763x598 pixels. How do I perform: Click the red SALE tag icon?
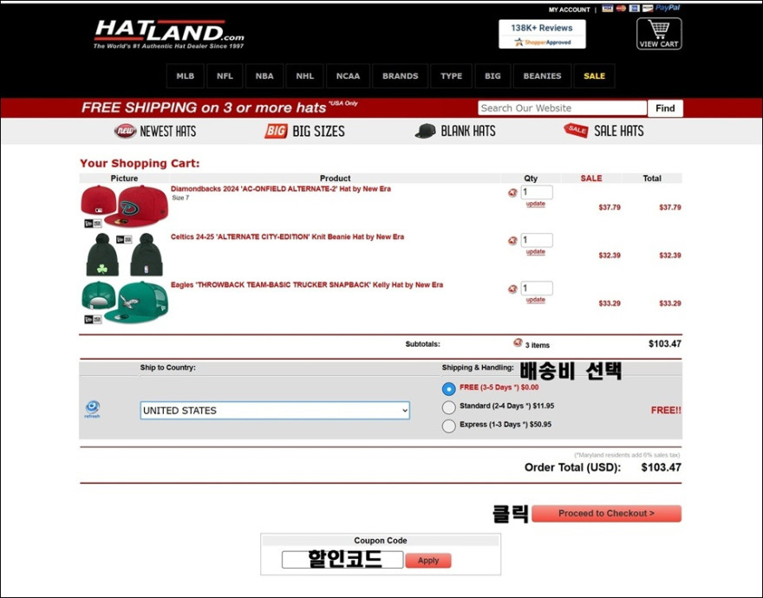(x=576, y=130)
